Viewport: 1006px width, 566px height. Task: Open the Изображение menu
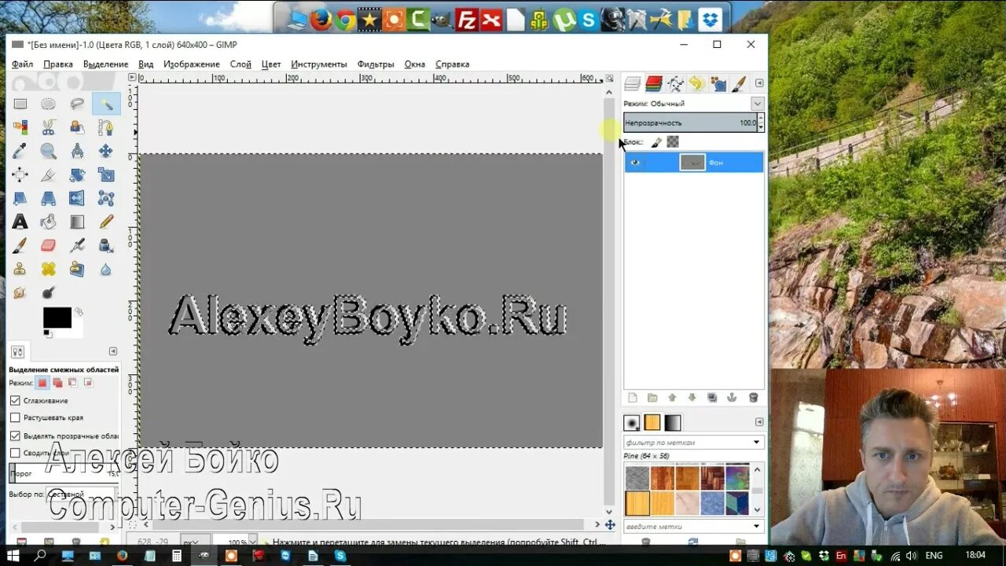tap(192, 64)
